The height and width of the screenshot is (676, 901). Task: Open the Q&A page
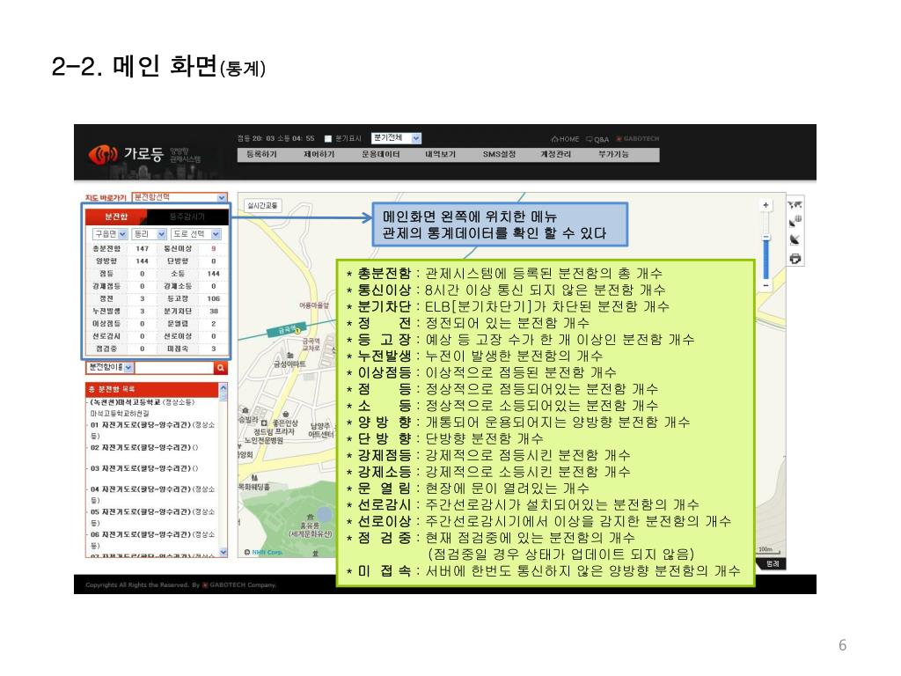[597, 139]
